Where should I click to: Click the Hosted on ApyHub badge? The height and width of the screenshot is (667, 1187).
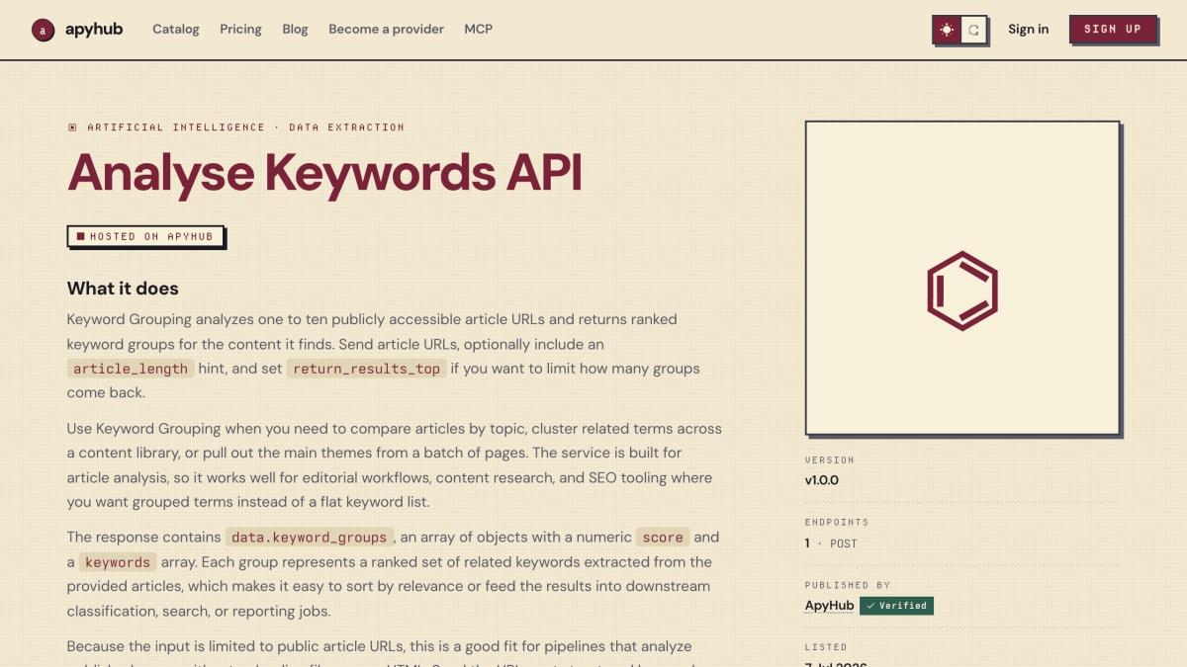[145, 236]
